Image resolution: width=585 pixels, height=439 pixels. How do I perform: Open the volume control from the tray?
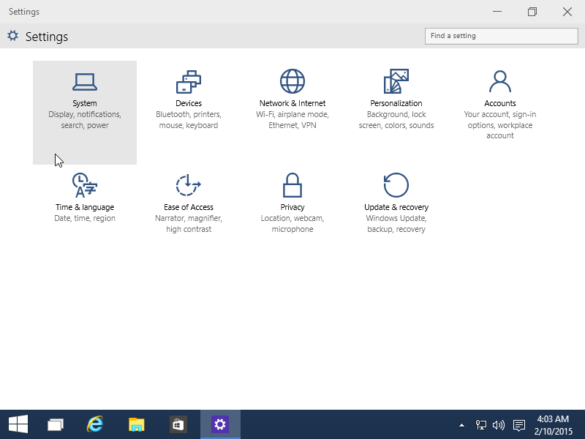[498, 424]
